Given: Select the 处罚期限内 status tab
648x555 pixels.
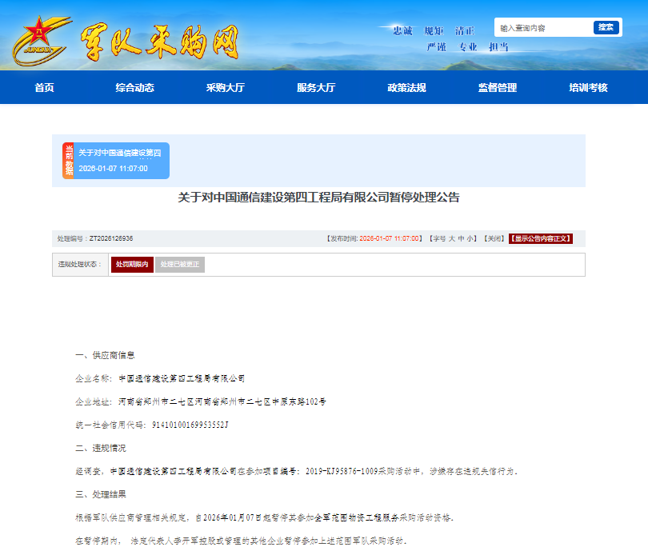Looking at the screenshot, I should point(132,265).
